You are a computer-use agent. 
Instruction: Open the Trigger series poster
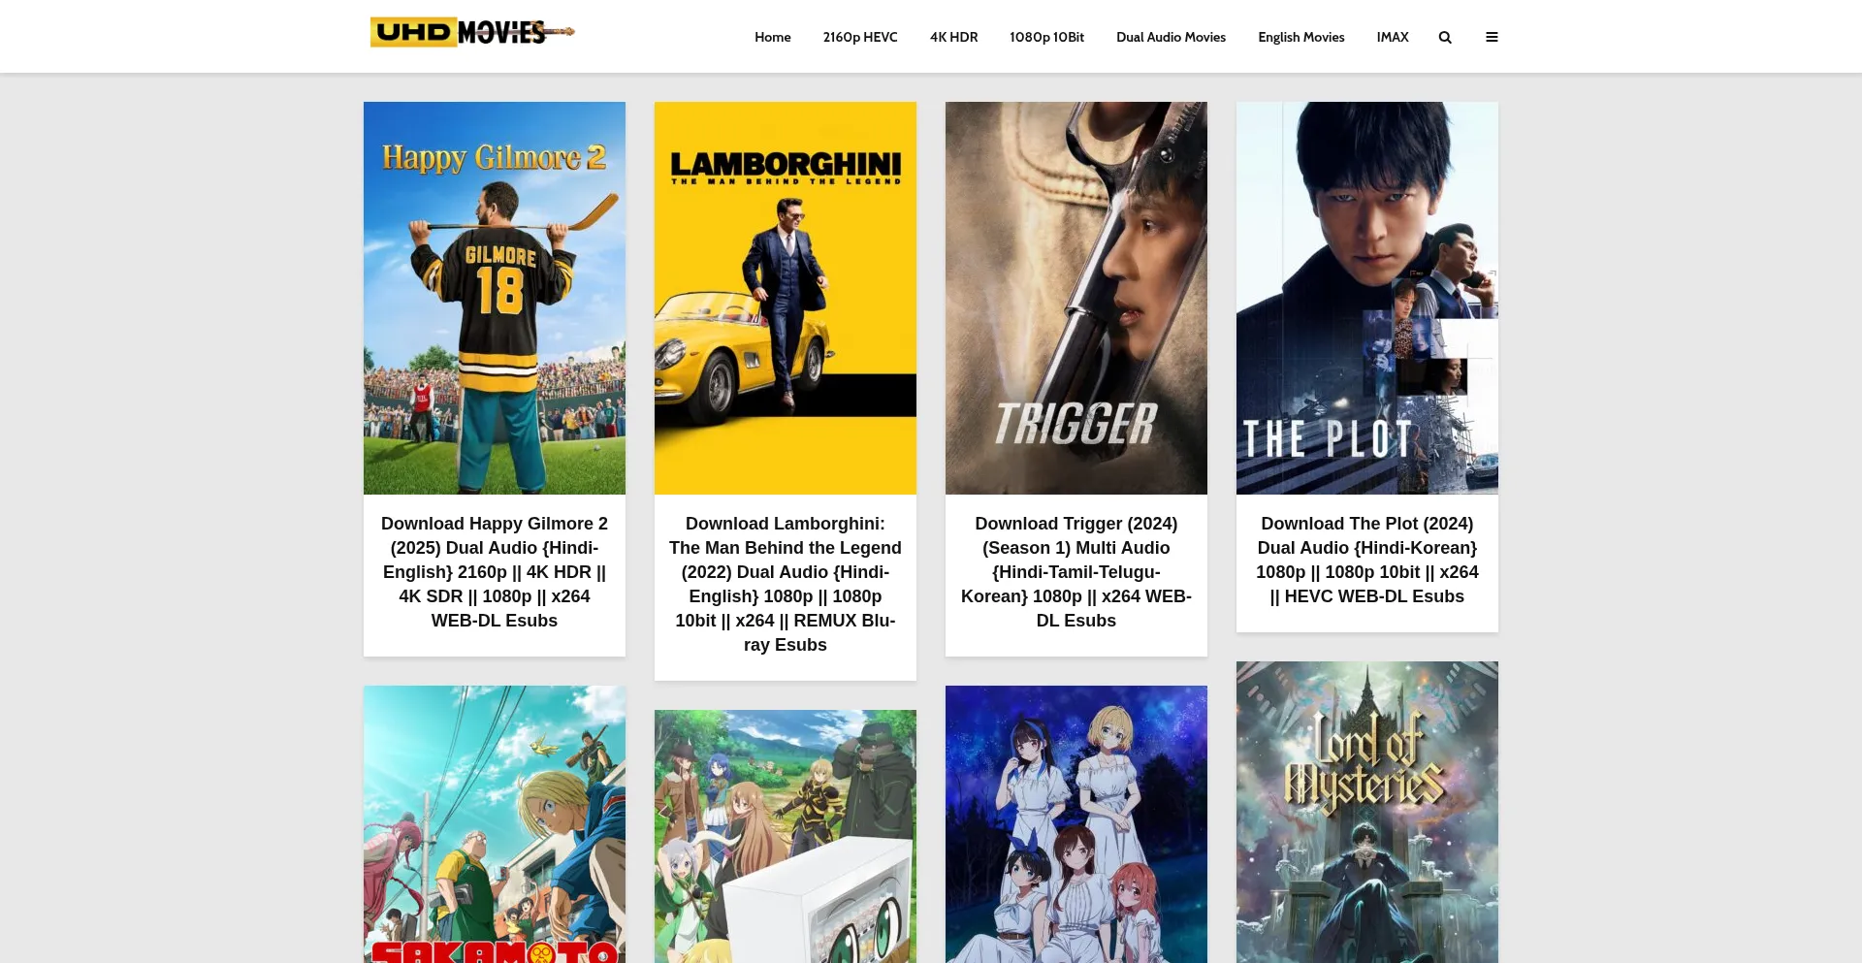(1076, 298)
